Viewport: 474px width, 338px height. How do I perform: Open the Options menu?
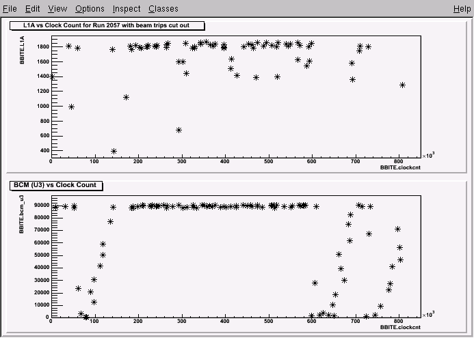[x=90, y=9]
